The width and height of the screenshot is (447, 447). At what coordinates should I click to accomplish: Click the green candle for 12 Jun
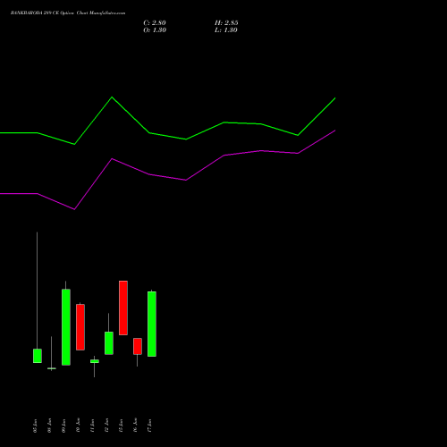tap(109, 343)
